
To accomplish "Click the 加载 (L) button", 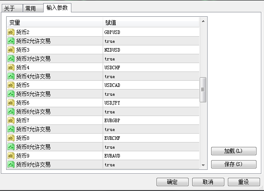I will [234, 151].
